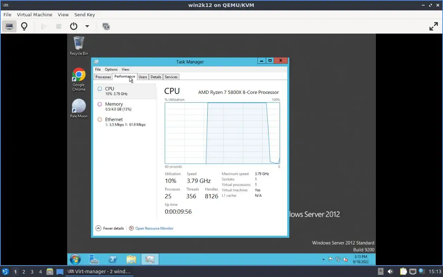Click the AMD Ryzen 7 5800X processor name
This screenshot has height=277, width=443.
pos(238,92)
